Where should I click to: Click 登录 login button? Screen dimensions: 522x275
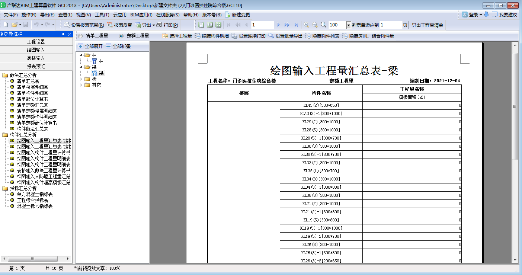point(471,15)
